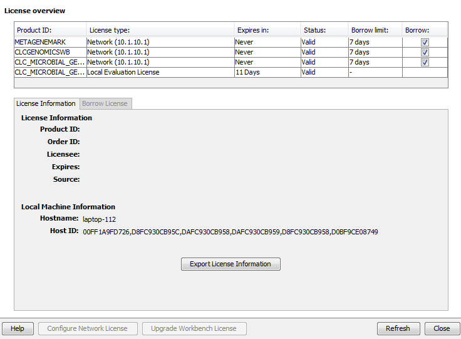
Task: Open Help for the license overview
Action: pos(18,328)
